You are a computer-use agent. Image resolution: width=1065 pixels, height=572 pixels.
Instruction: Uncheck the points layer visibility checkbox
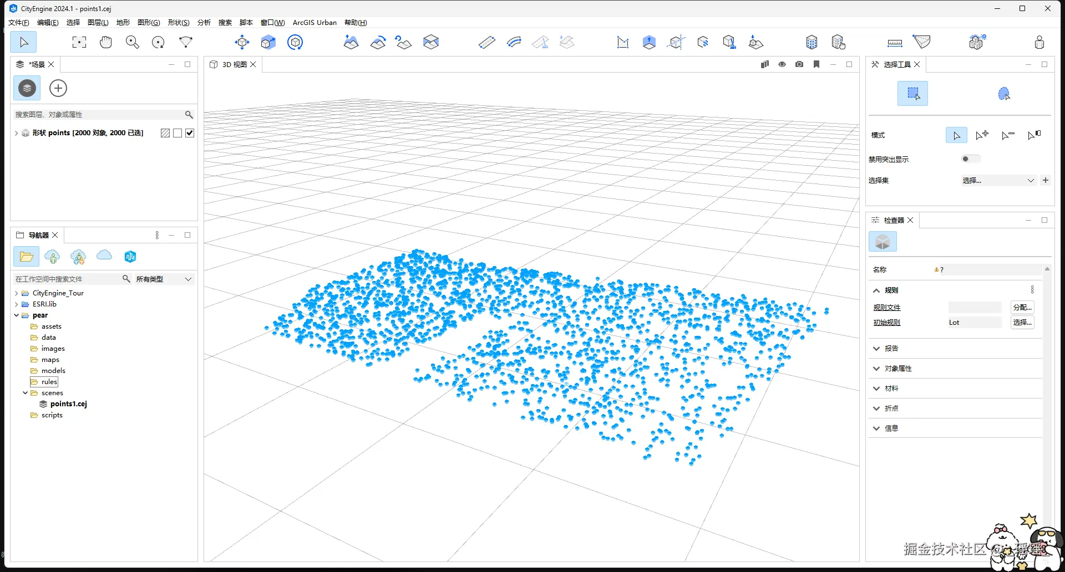click(x=190, y=133)
